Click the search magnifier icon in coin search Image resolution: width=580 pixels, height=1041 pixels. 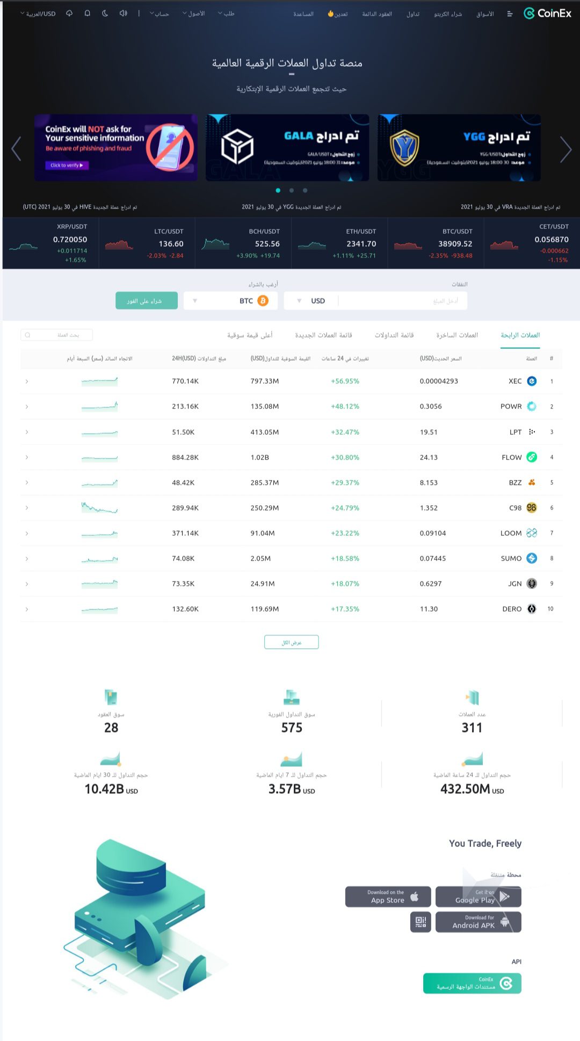pyautogui.click(x=27, y=335)
